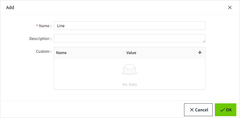Click the checkmark icon inside OK button

point(222,110)
